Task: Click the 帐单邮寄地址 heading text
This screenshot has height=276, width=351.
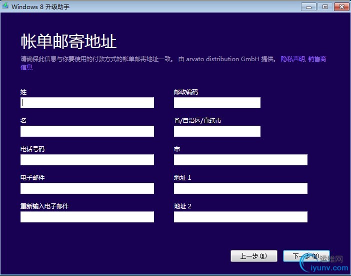Action: click(68, 41)
